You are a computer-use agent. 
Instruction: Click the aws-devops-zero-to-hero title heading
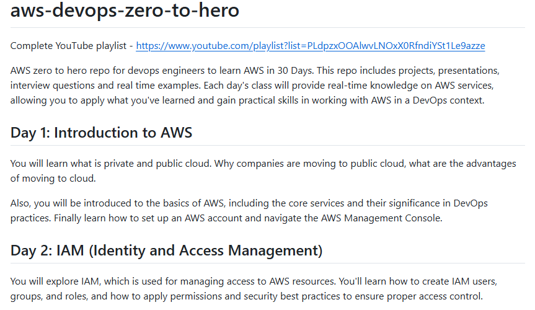click(125, 11)
